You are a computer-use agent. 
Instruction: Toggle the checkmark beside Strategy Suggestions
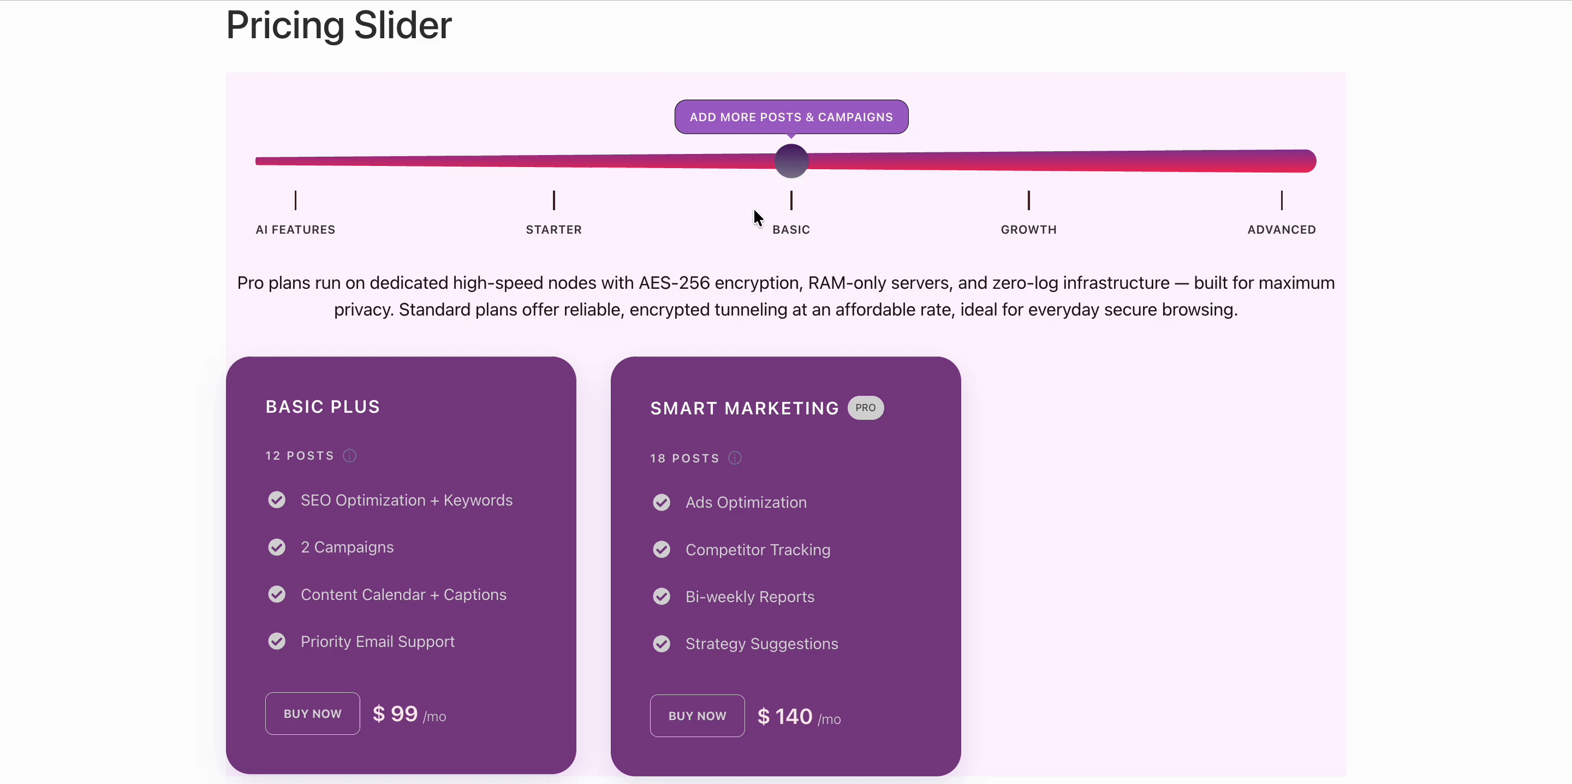click(662, 644)
